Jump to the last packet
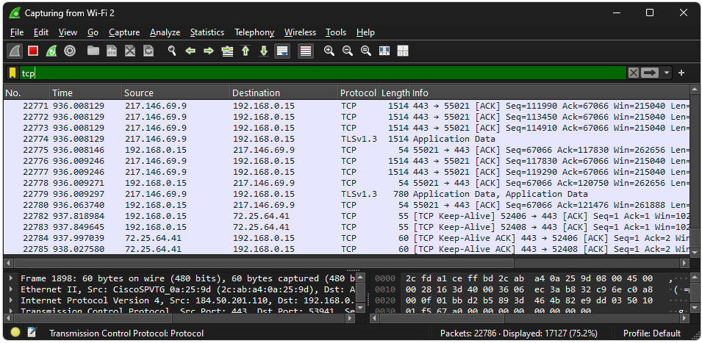Screen dimensions: 702x343 (x=263, y=51)
